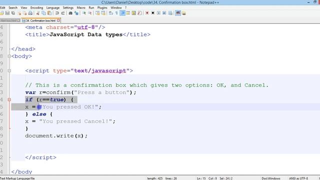The height and width of the screenshot is (180, 320).
Task: Cut the selection with the scissors icon
Action: [38, 13]
